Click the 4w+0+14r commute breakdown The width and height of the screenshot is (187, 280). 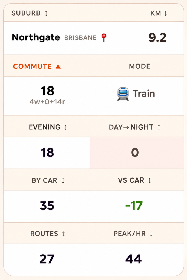(47, 102)
